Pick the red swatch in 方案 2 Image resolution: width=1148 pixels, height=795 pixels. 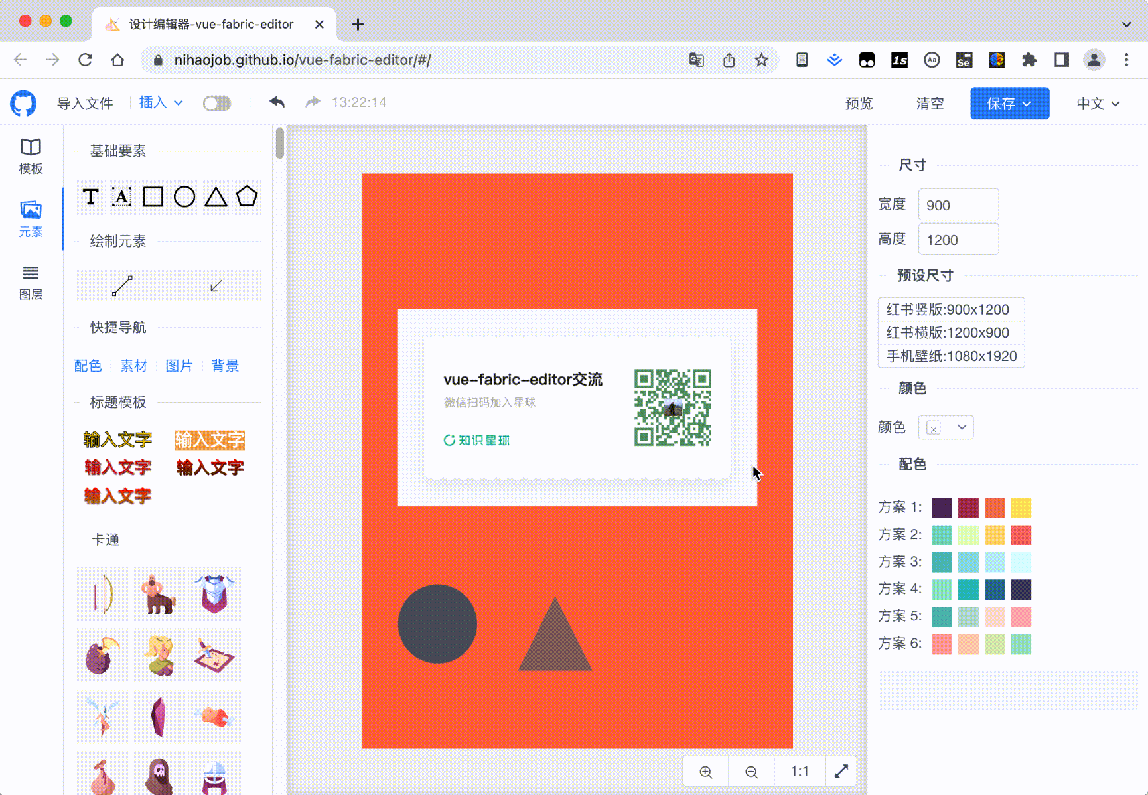(1021, 535)
